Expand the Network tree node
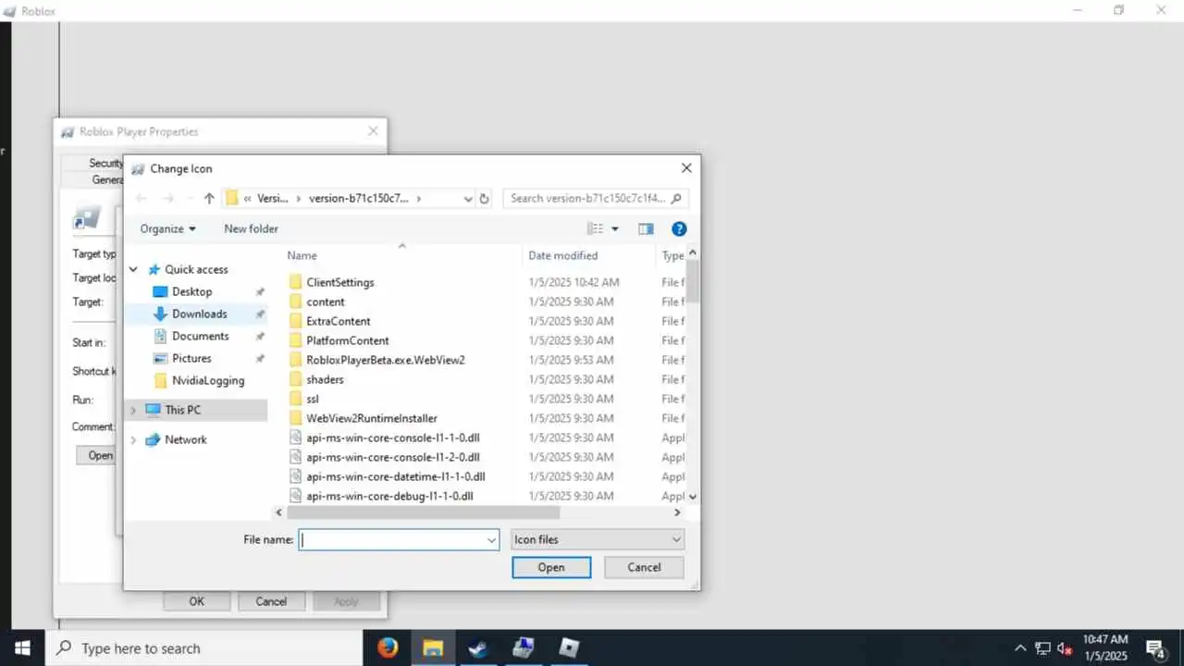This screenshot has width=1184, height=666. pyautogui.click(x=133, y=439)
